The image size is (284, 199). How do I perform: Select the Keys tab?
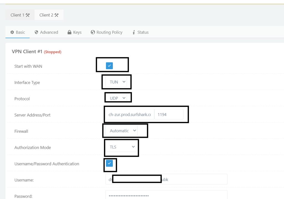click(x=75, y=32)
